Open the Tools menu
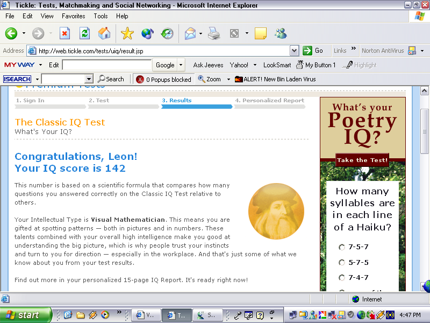This screenshot has width=430, height=323. click(101, 16)
